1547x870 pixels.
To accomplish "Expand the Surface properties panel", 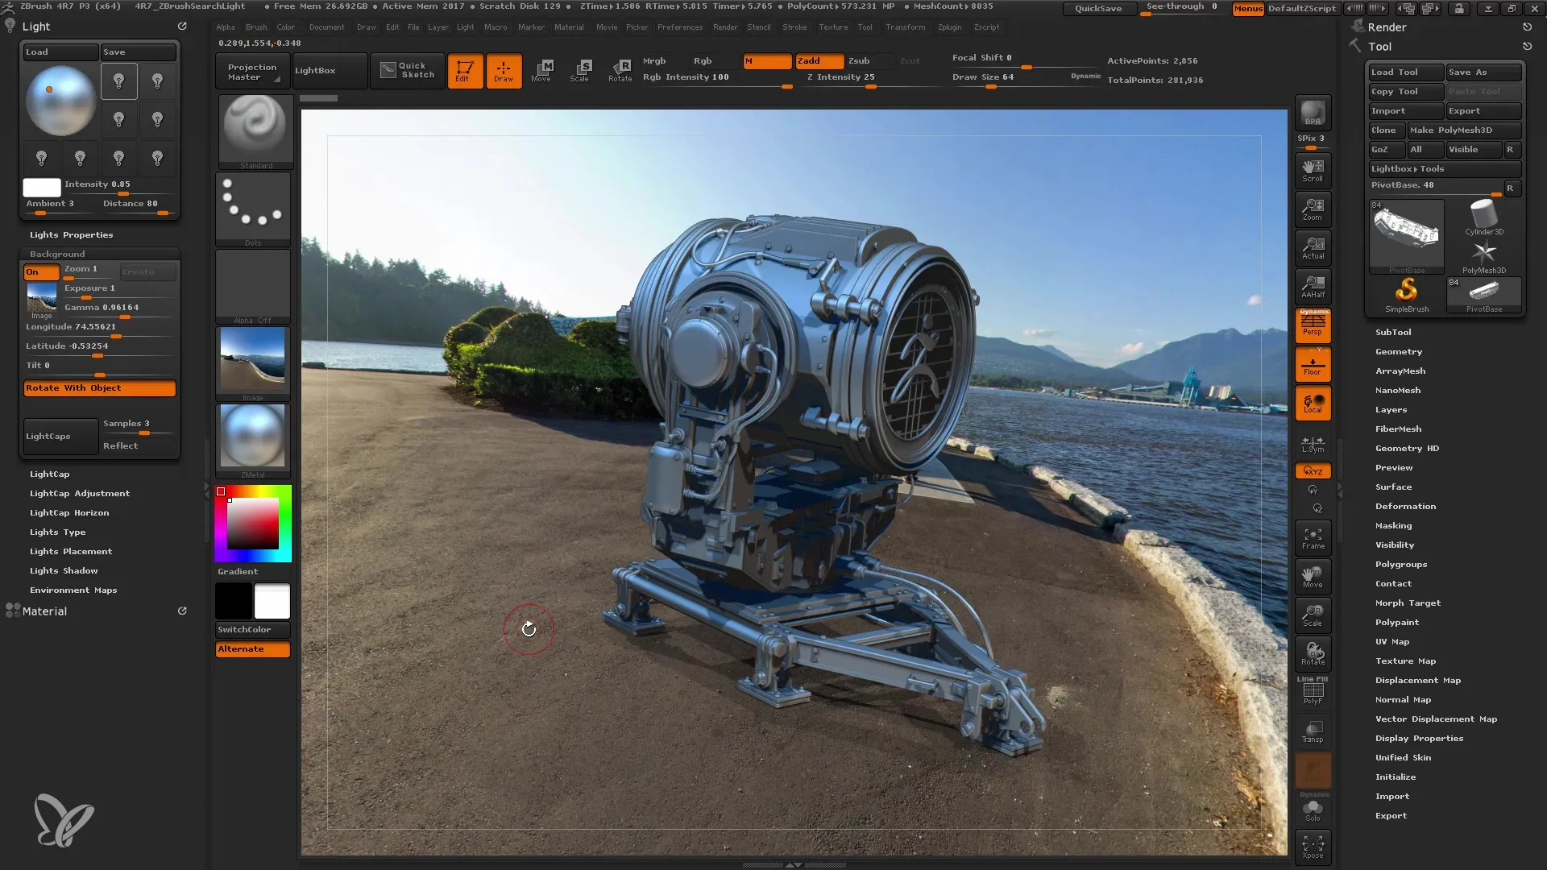I will click(x=1393, y=487).
